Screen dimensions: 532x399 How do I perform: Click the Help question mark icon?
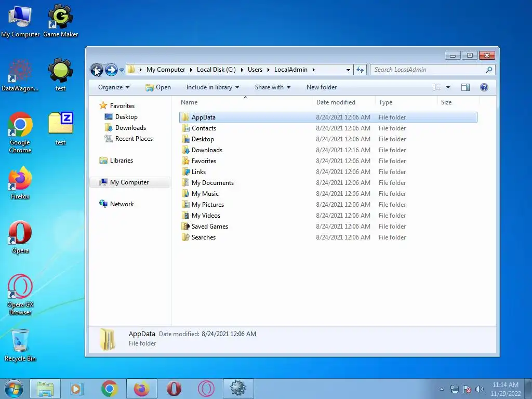click(x=484, y=87)
